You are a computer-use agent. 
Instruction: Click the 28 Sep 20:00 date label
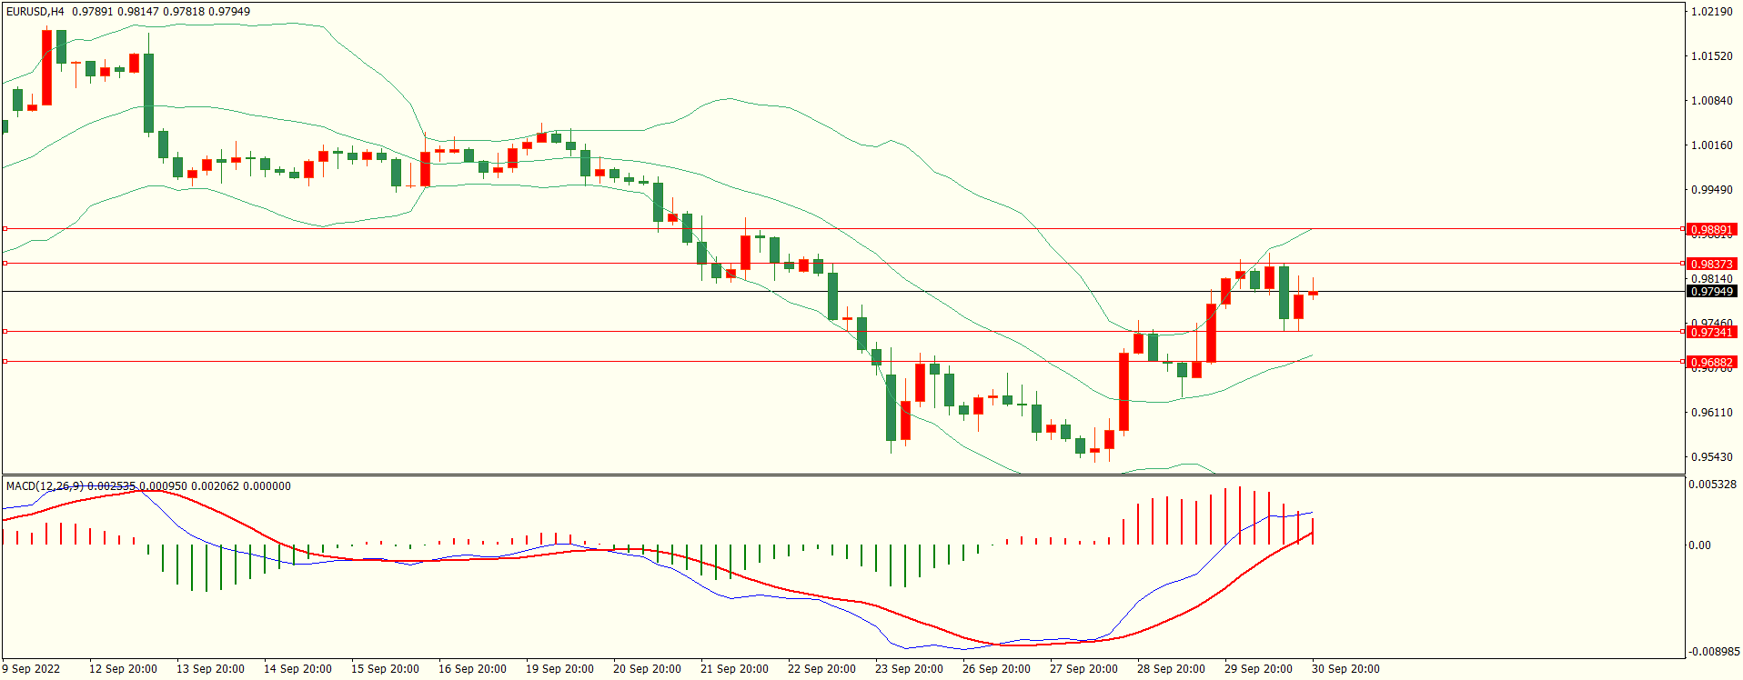coord(1170,669)
